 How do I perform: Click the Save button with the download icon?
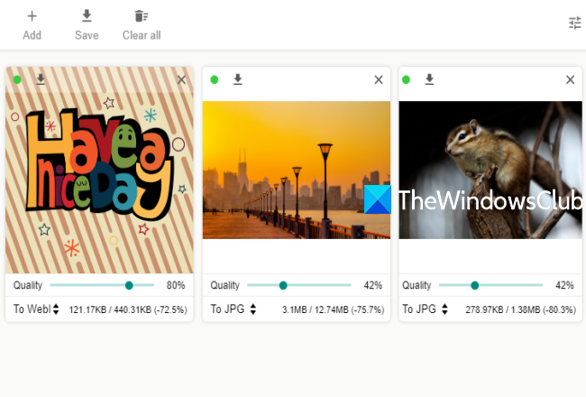tap(87, 25)
